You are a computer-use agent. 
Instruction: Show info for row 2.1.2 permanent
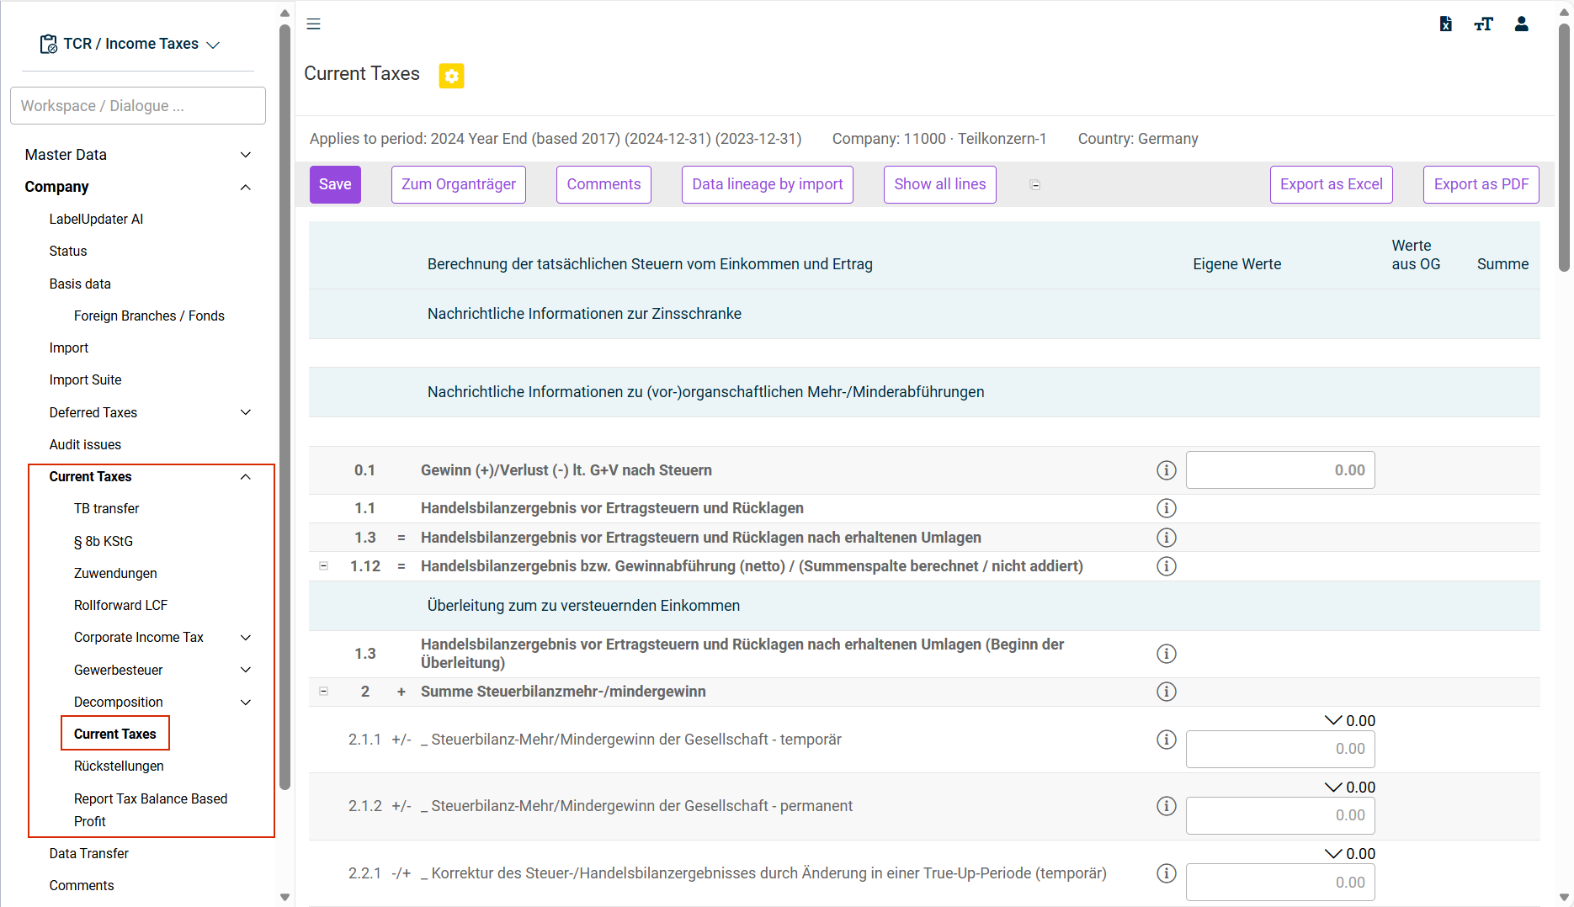point(1166,806)
